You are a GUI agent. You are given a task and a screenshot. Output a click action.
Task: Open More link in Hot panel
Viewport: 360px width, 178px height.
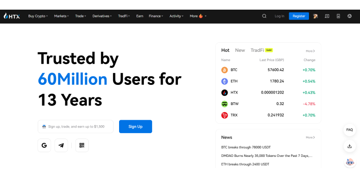(310, 51)
